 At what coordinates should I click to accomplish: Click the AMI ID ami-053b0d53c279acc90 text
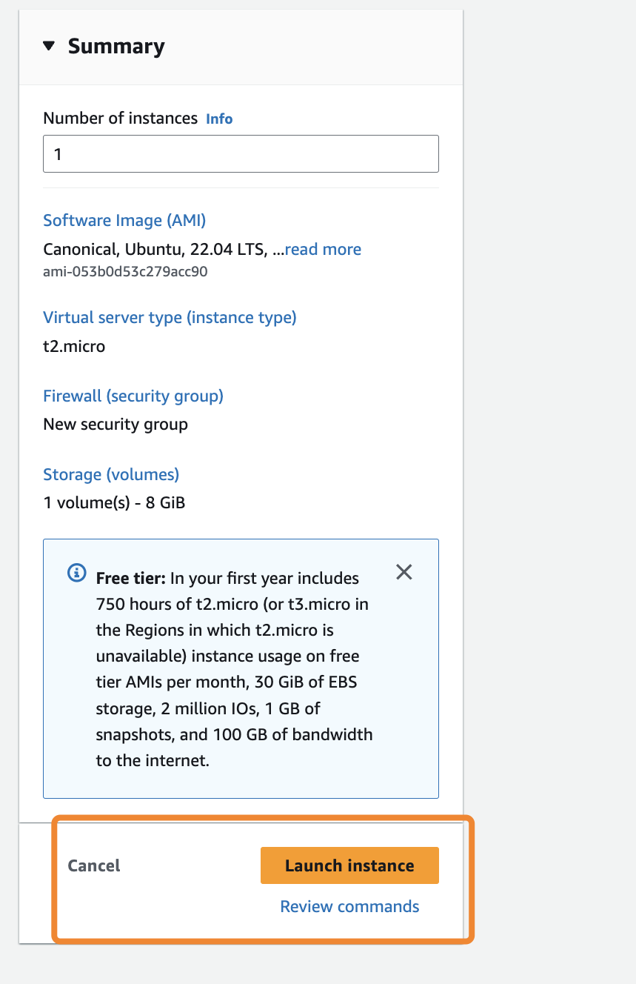click(125, 271)
